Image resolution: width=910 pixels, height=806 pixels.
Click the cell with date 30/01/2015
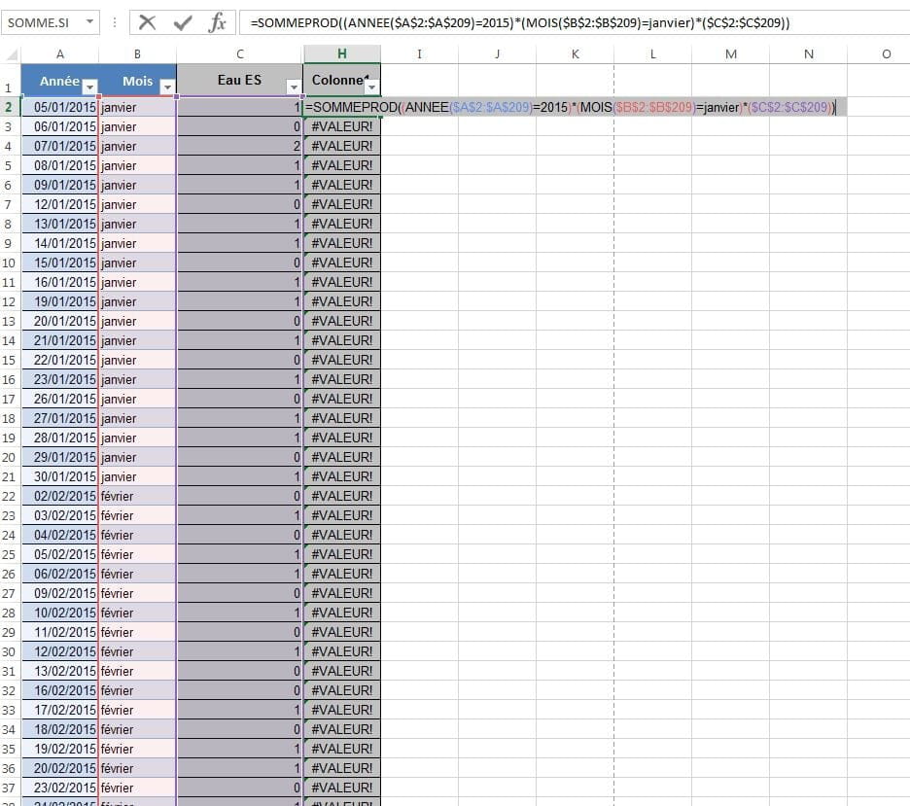[x=60, y=476]
